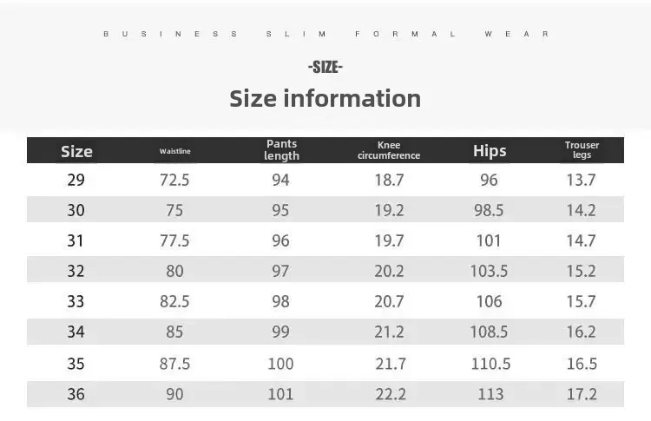
Task: Select size 29 in the Size column
Action: click(76, 181)
